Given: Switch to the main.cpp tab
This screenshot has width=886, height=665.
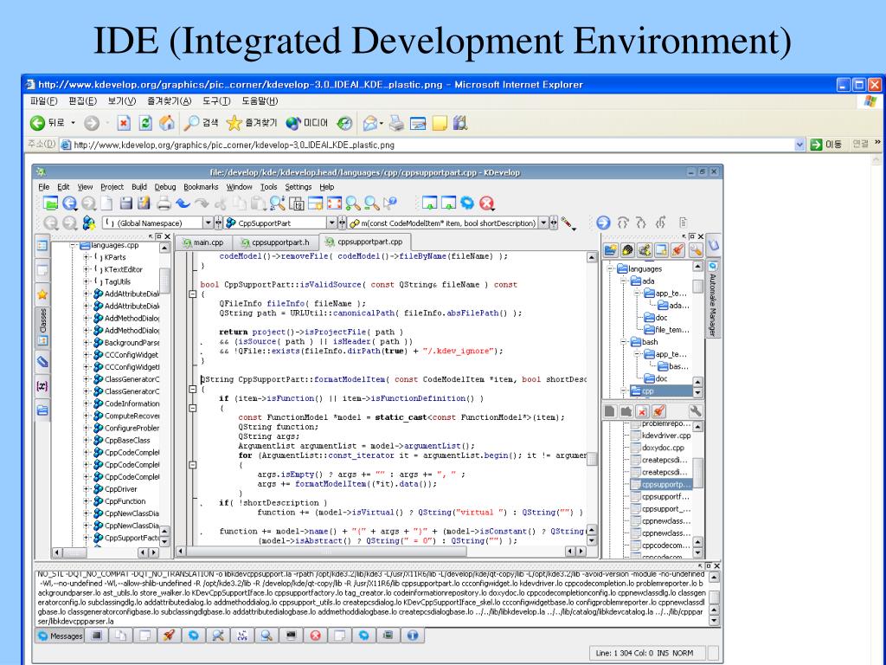Looking at the screenshot, I should (202, 243).
